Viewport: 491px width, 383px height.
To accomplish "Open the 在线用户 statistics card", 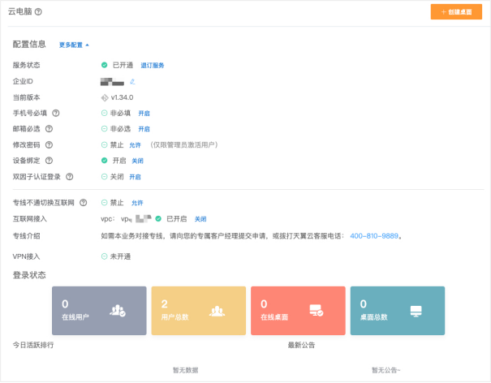I will 99,310.
